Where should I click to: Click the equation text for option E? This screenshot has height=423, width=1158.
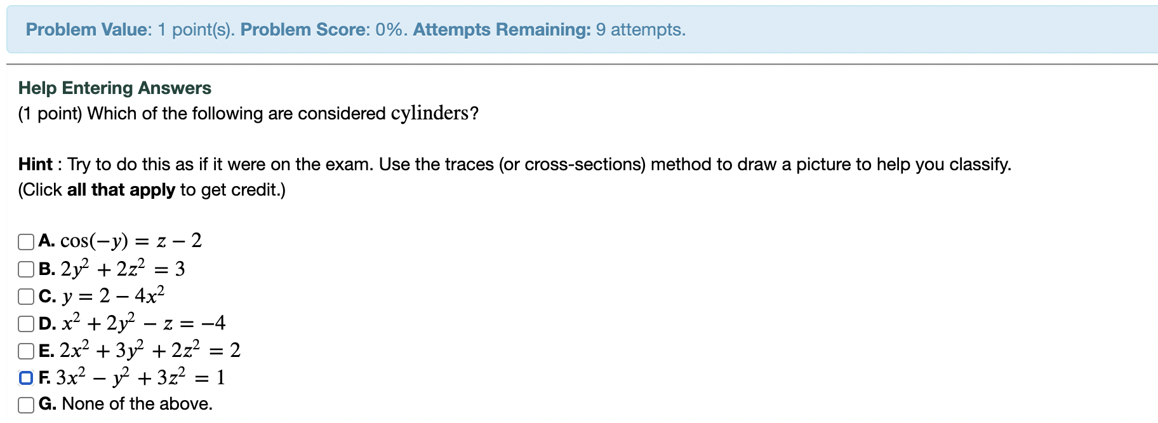tap(149, 350)
